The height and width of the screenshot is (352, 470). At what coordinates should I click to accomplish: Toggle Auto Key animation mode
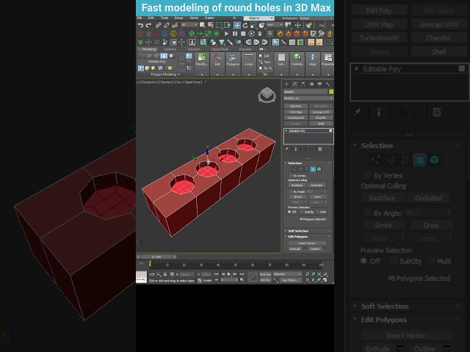coord(265,274)
